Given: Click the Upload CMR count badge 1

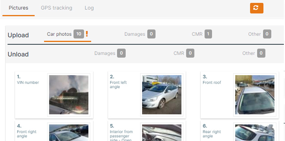Looking at the screenshot, I should point(208,34).
